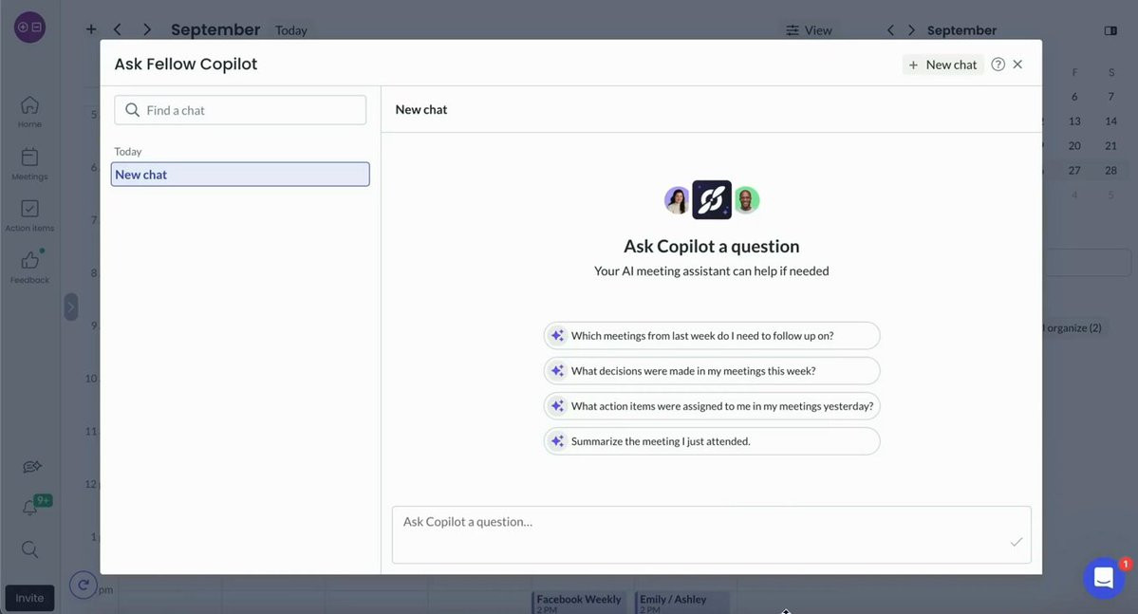Focus the Ask Copilot a question box
Viewport: 1138px width, 614px height.
(711, 535)
